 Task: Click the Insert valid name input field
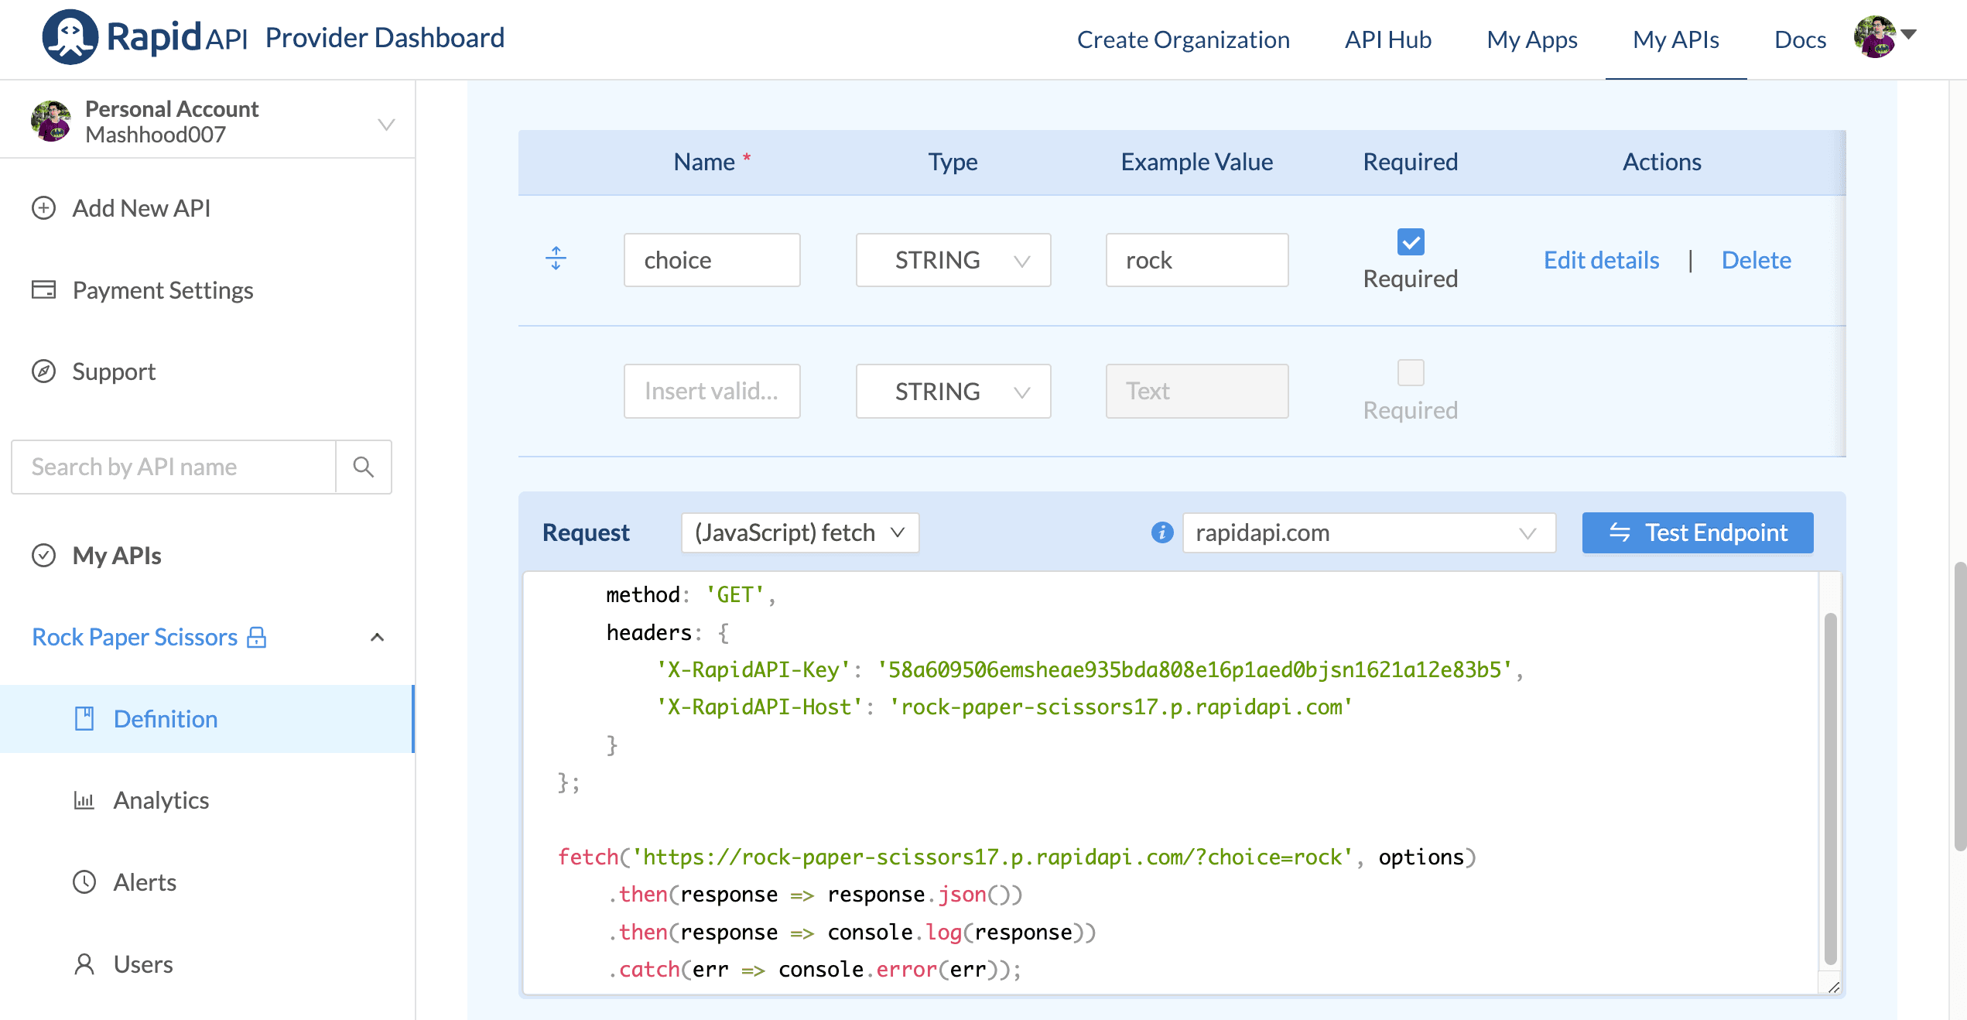(x=712, y=392)
